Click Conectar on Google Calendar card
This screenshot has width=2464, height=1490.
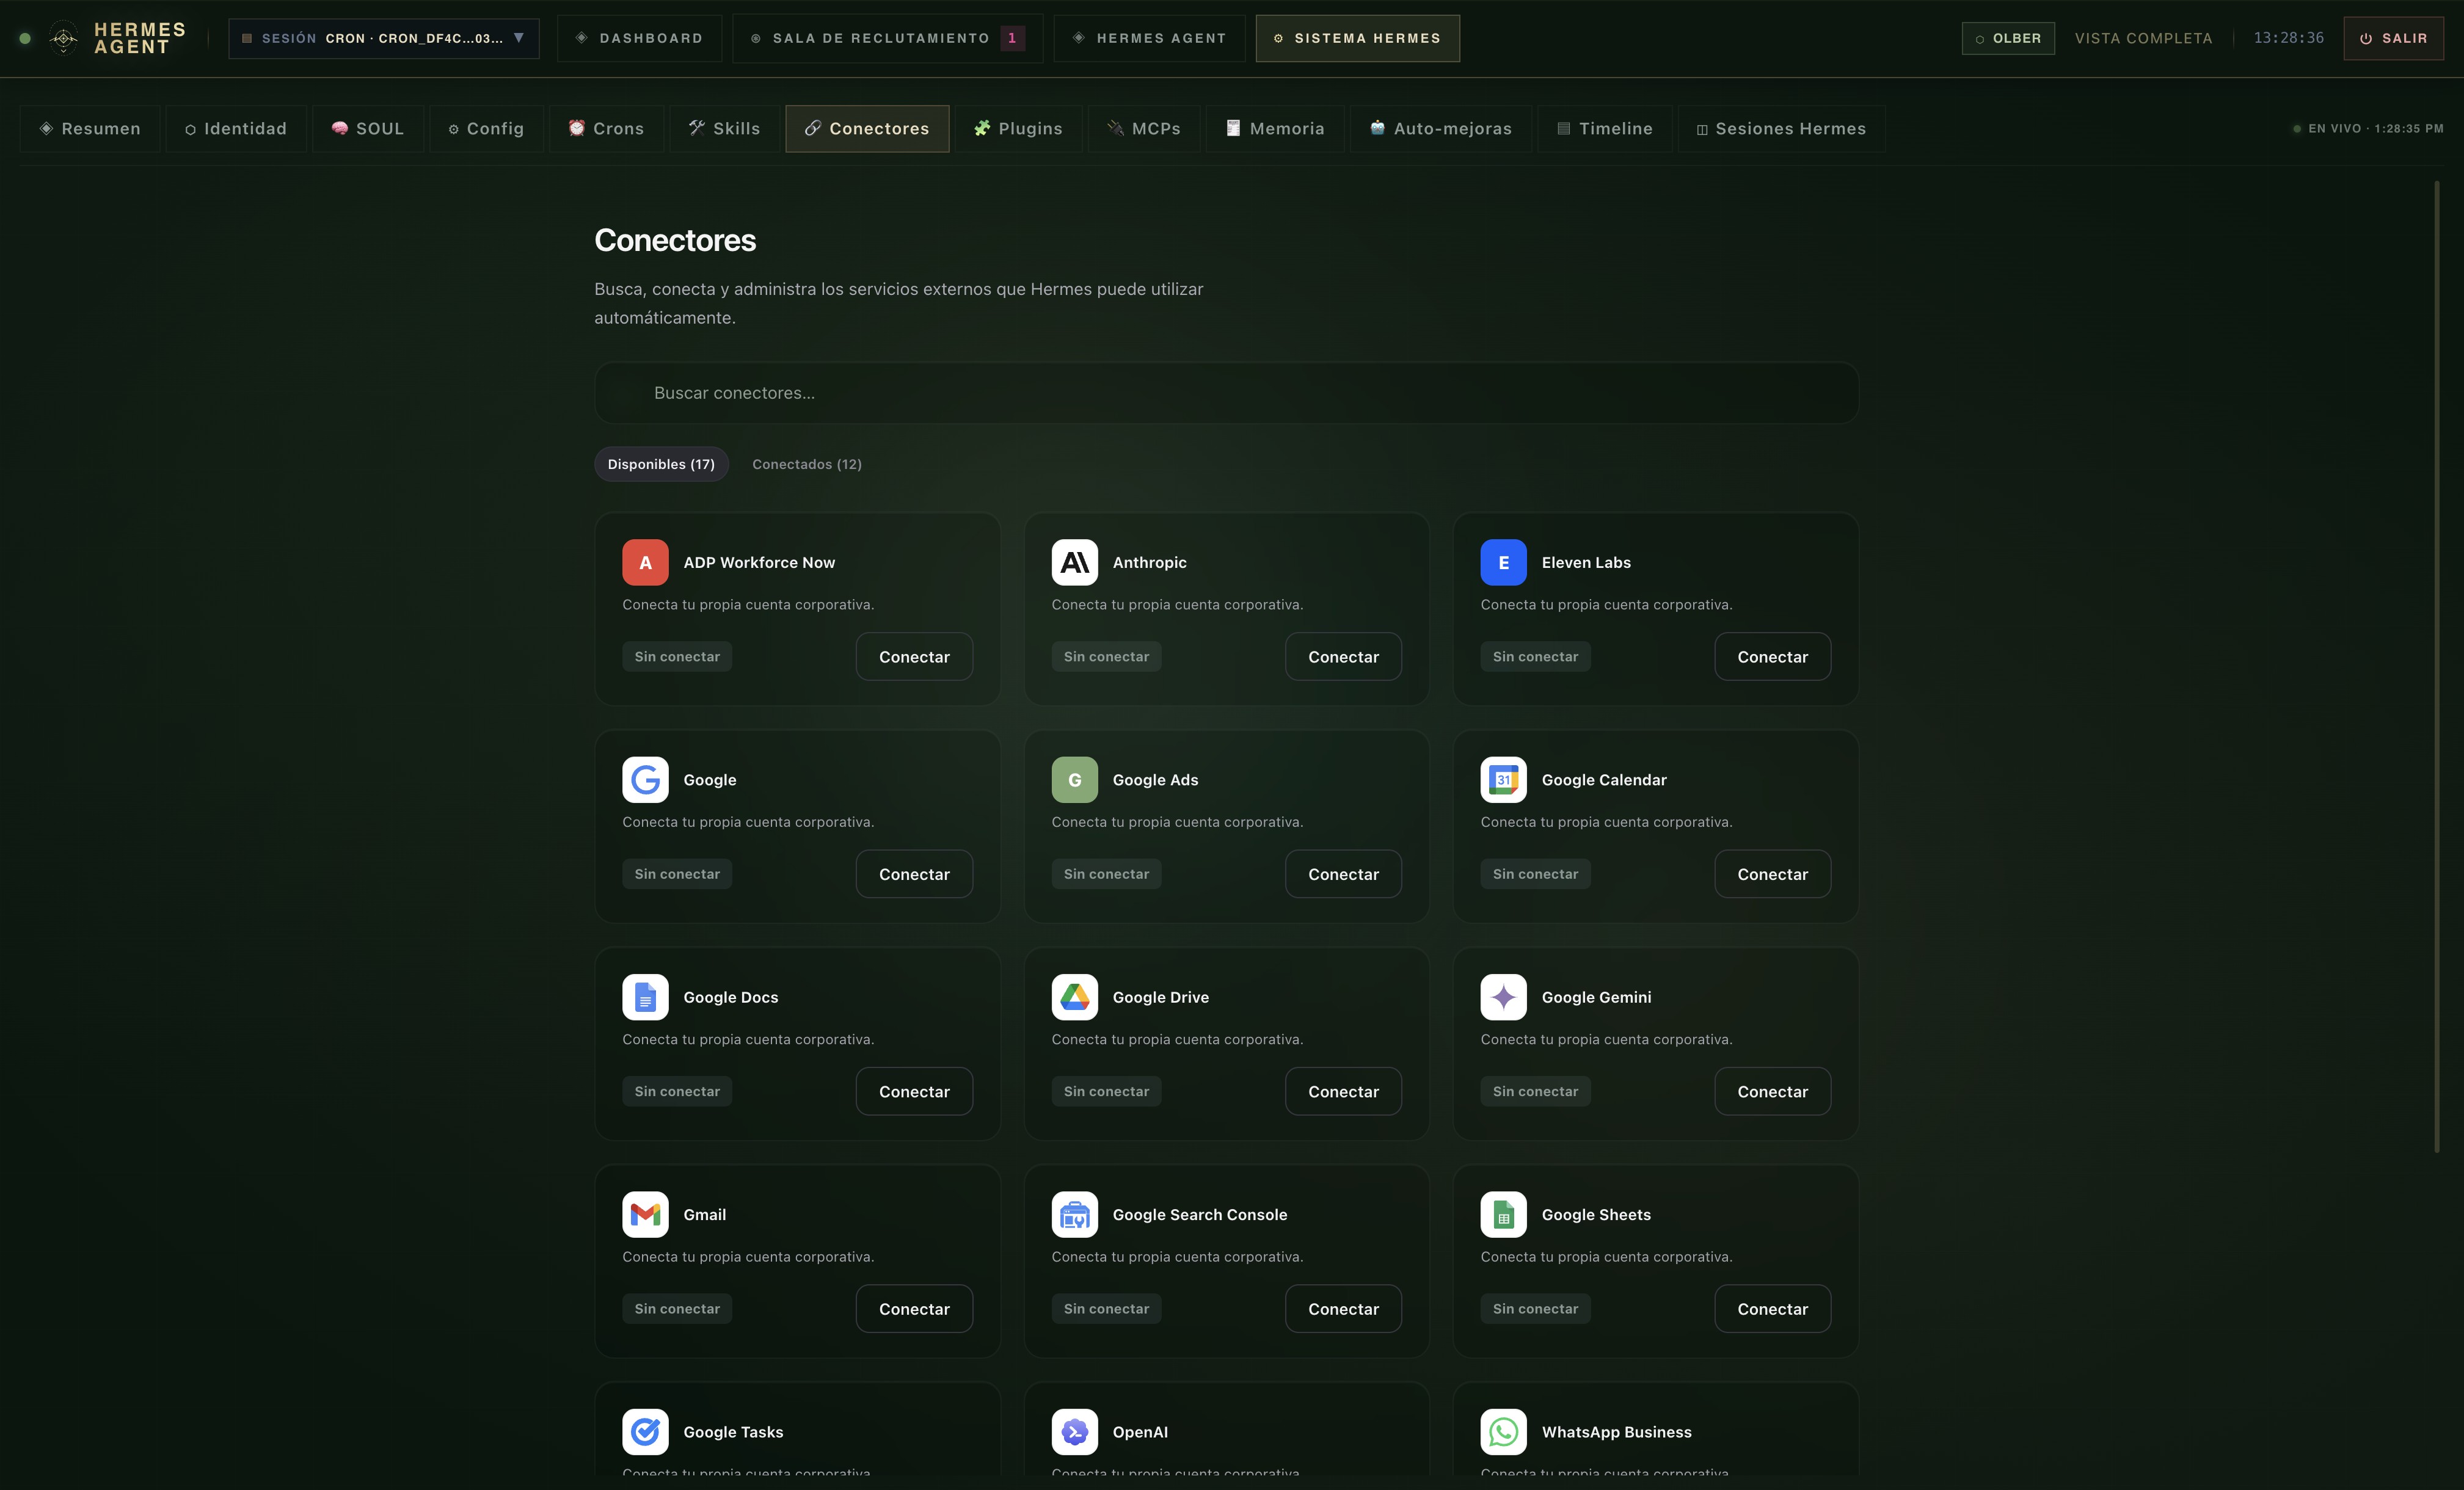[x=1772, y=874]
